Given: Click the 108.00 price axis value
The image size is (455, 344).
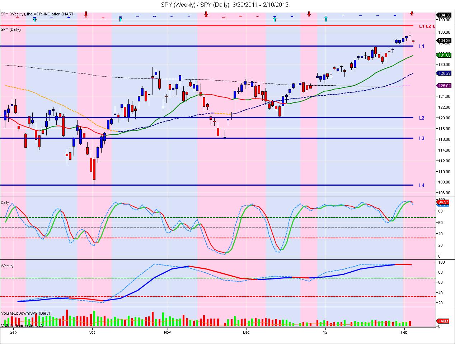Looking at the screenshot, I should click(x=444, y=182).
